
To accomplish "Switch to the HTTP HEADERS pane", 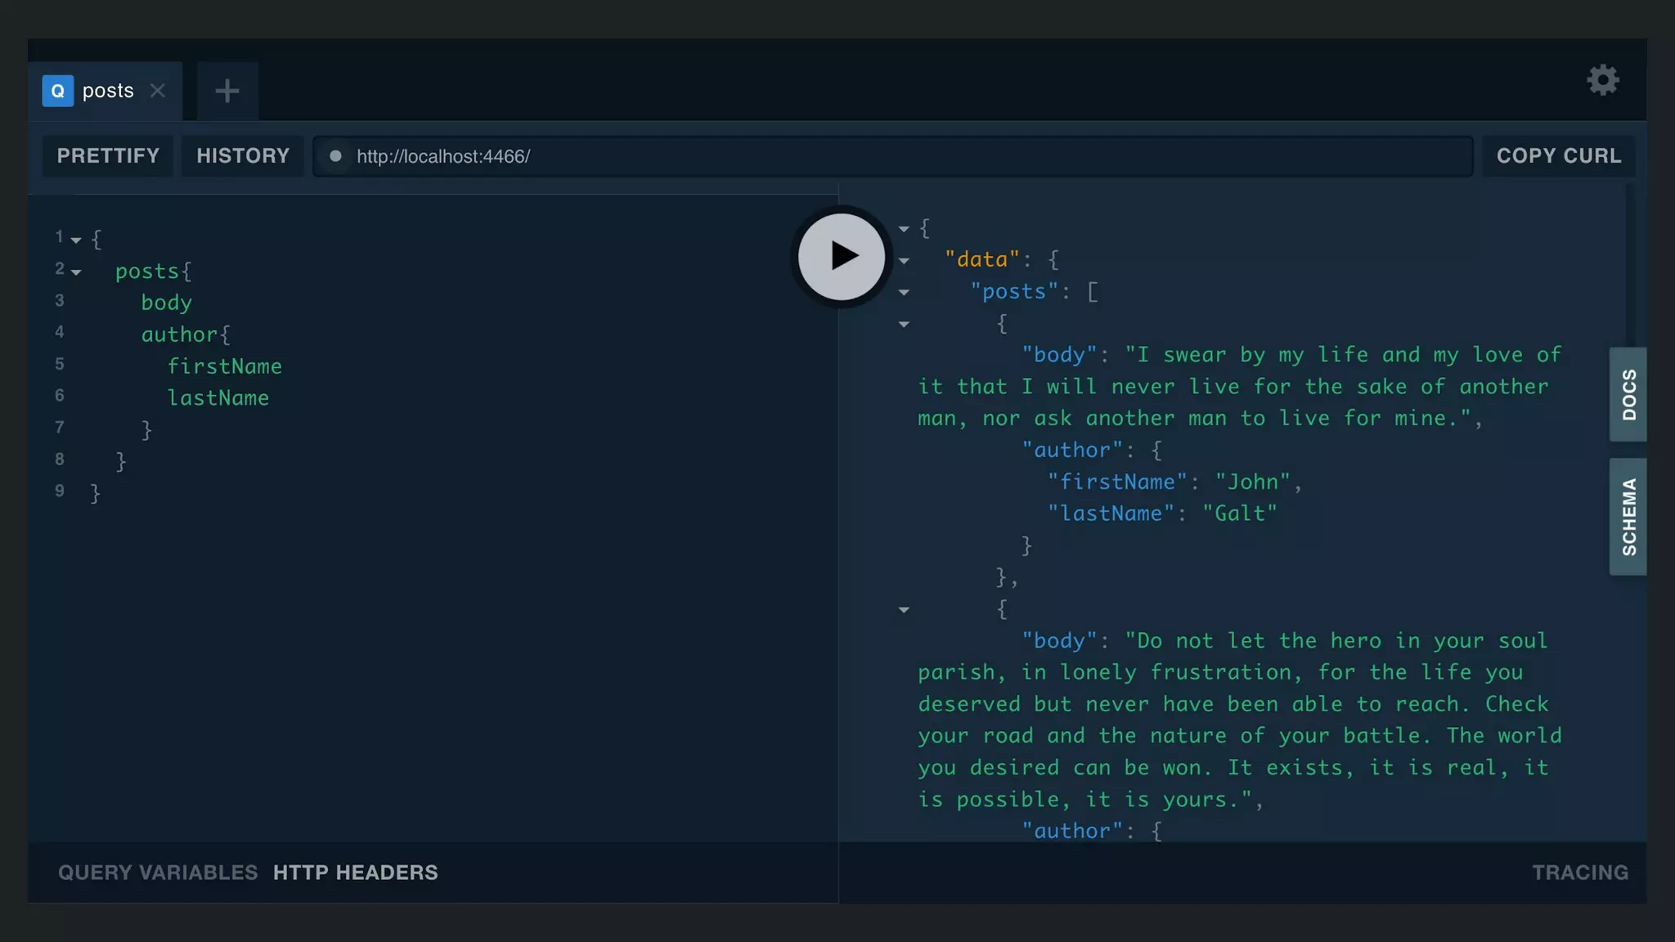I will point(355,872).
